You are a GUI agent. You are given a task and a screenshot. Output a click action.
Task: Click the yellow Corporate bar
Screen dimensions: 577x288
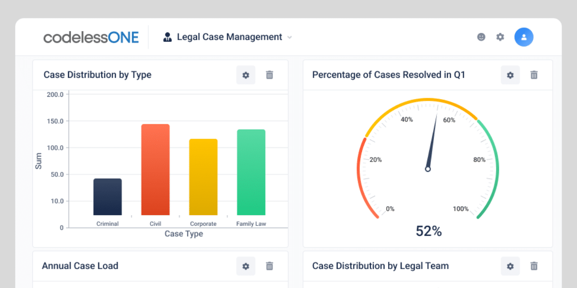click(203, 177)
